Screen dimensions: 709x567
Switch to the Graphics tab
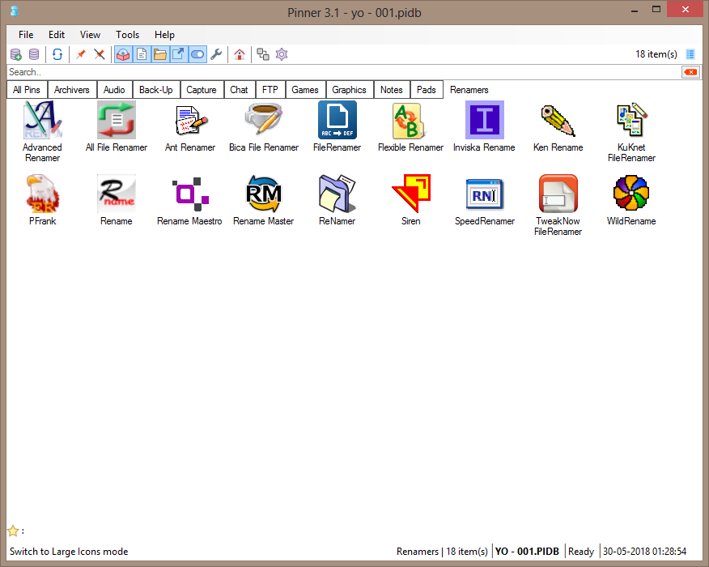pyautogui.click(x=349, y=90)
